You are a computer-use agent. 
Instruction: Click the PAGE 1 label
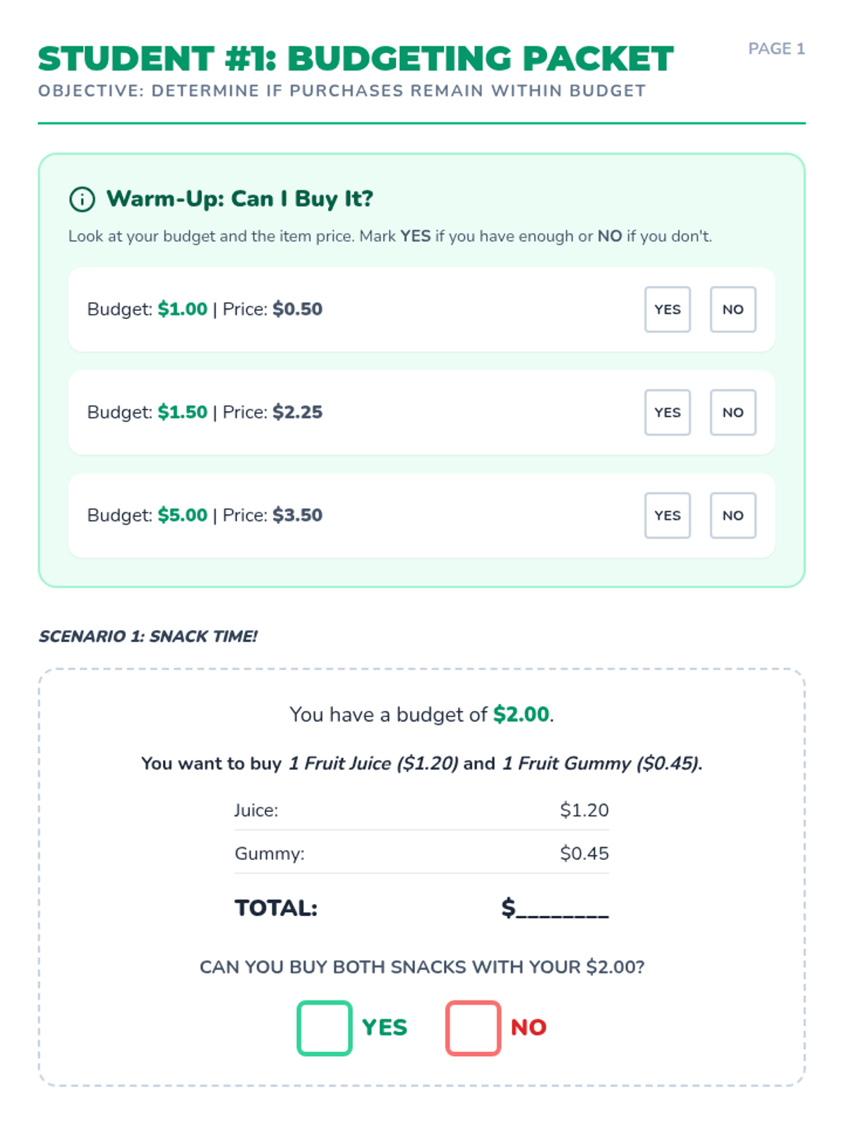tap(776, 48)
